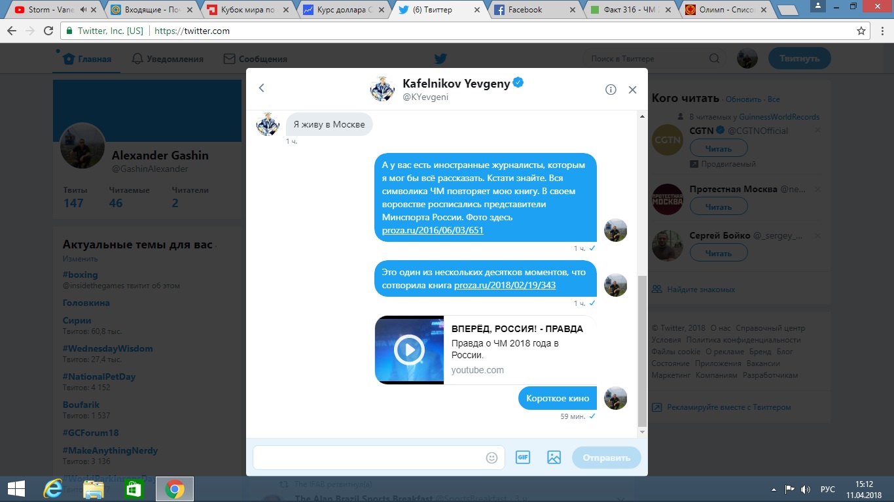Go back with Chrome's back arrow
Image resolution: width=894 pixels, height=502 pixels.
pos(12,31)
